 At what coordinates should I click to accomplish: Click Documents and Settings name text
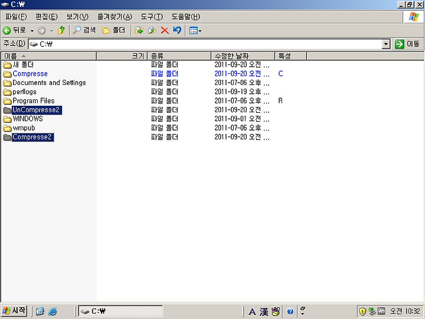coord(49,83)
